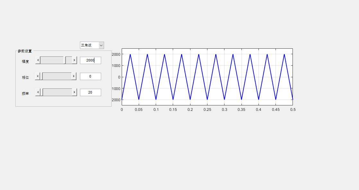Click the 相位 slider thumb

[41, 76]
